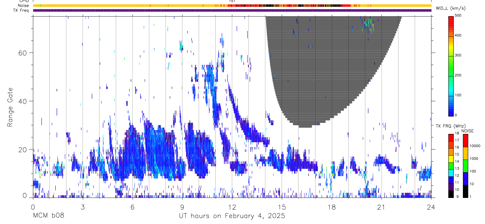Click the '21' UT hour tick label
Viewport: 485px width, 224px height.
click(x=382, y=207)
